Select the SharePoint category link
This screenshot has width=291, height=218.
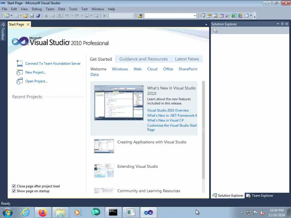(188, 69)
